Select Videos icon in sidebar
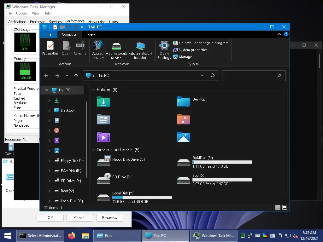Image resolution: width=323 pixels, height=242 pixels. tap(57, 141)
